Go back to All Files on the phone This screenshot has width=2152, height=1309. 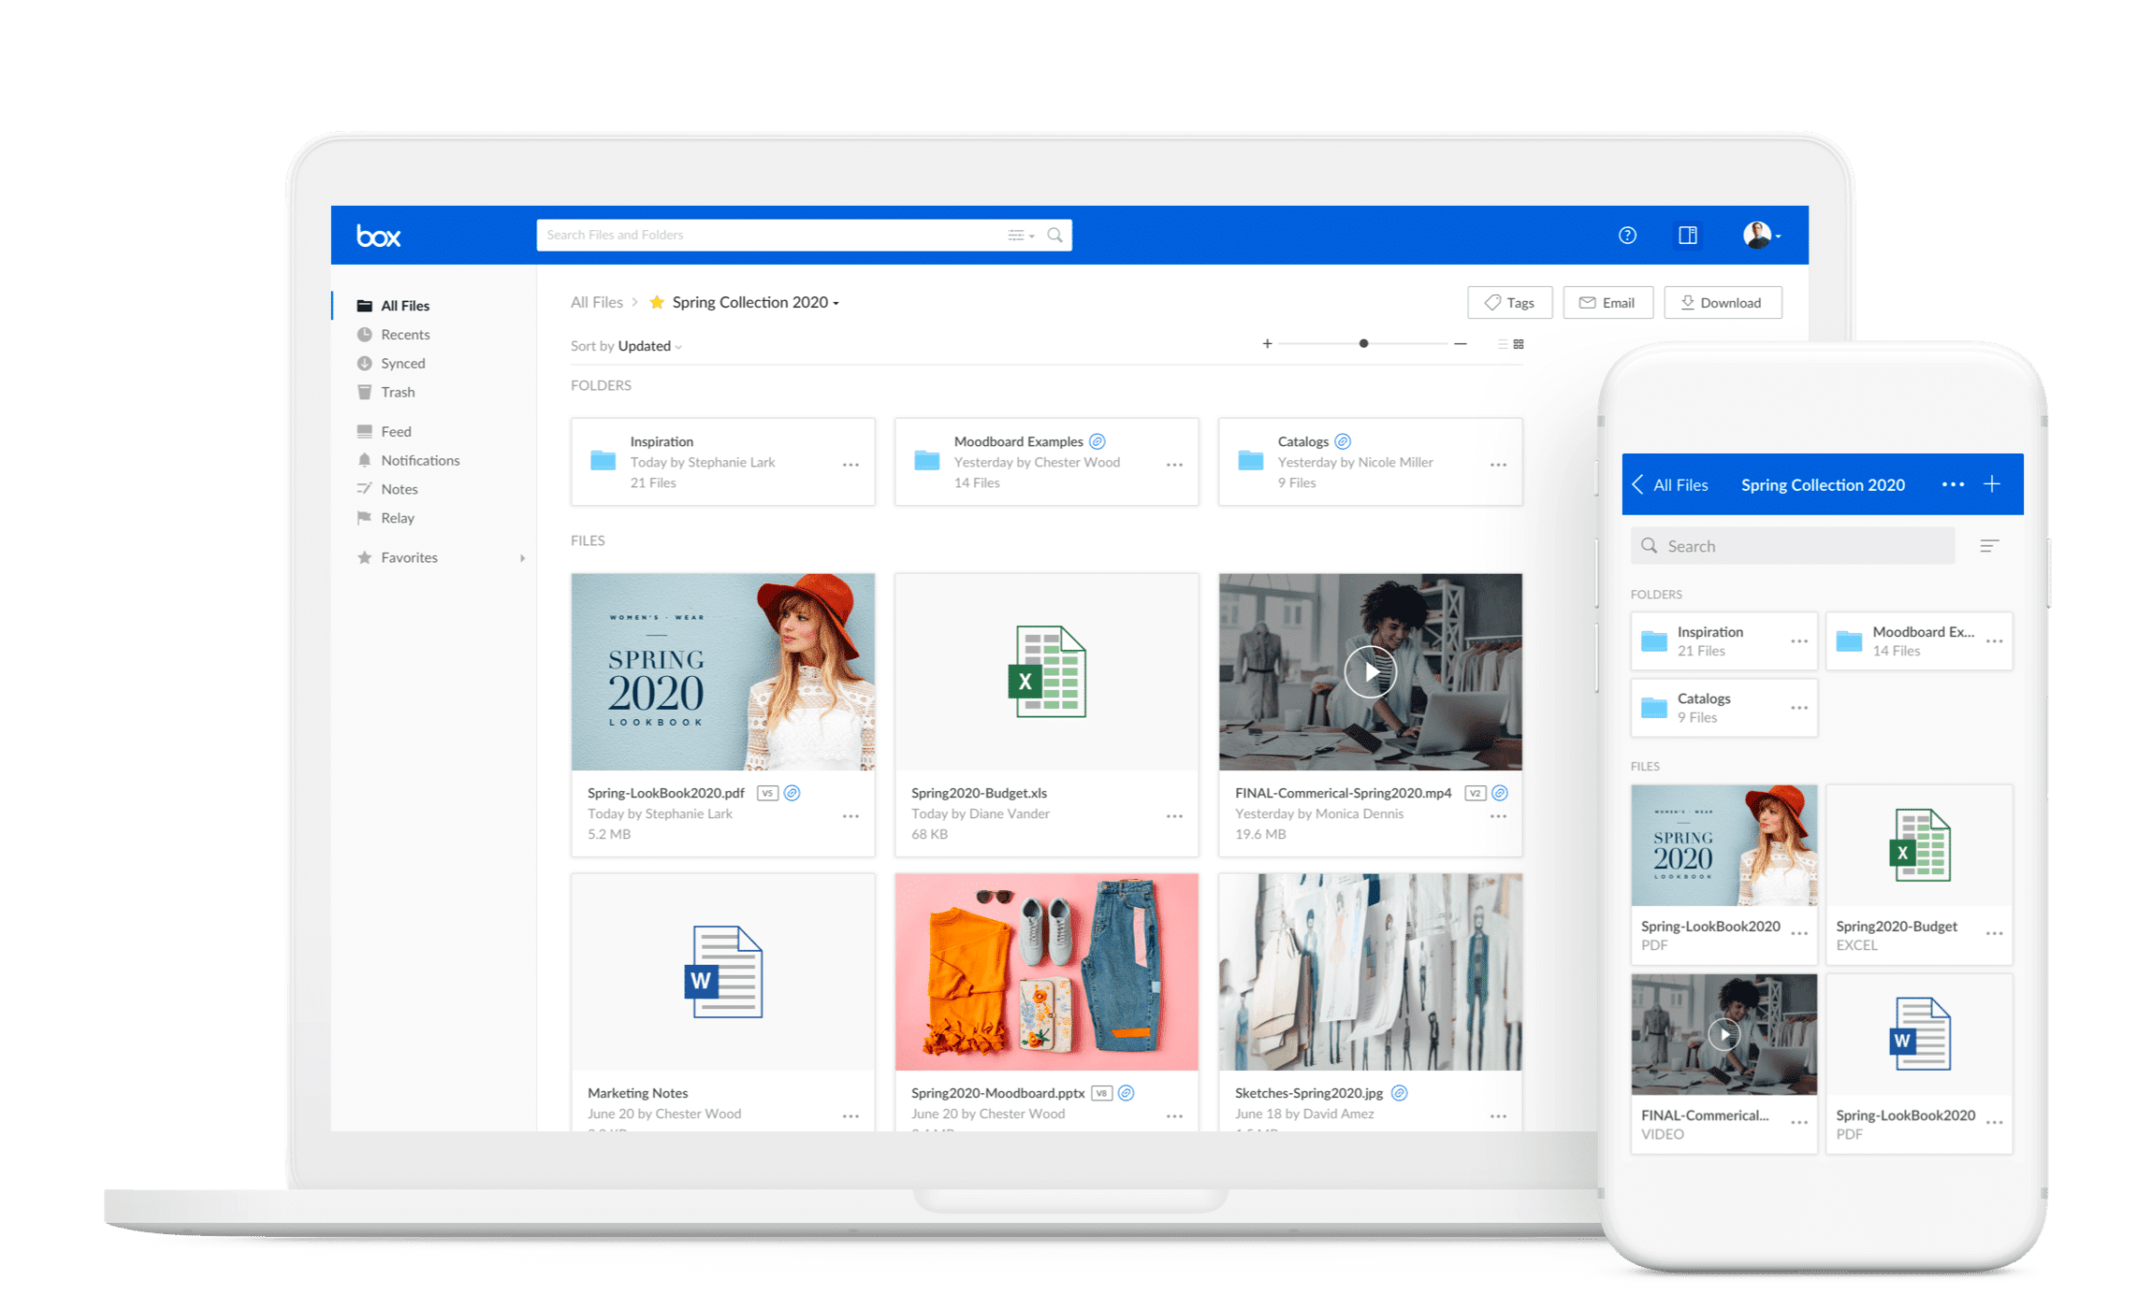[x=1670, y=485]
